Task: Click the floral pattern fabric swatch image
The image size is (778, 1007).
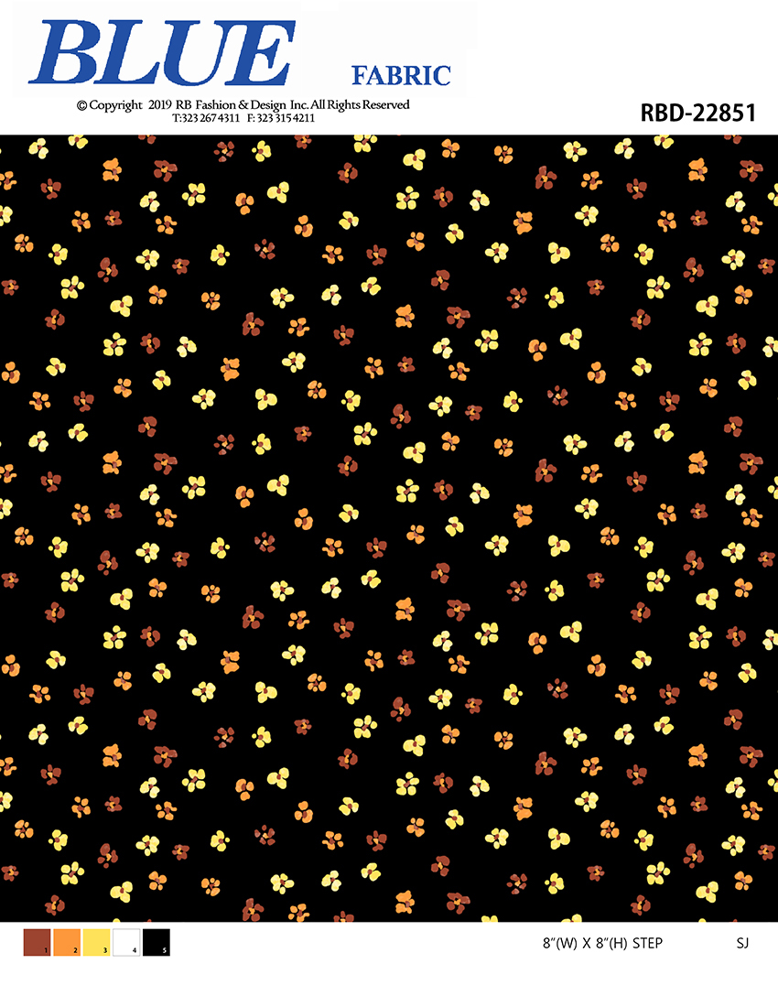Action: pos(389,528)
